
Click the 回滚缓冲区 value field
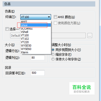click(38, 73)
